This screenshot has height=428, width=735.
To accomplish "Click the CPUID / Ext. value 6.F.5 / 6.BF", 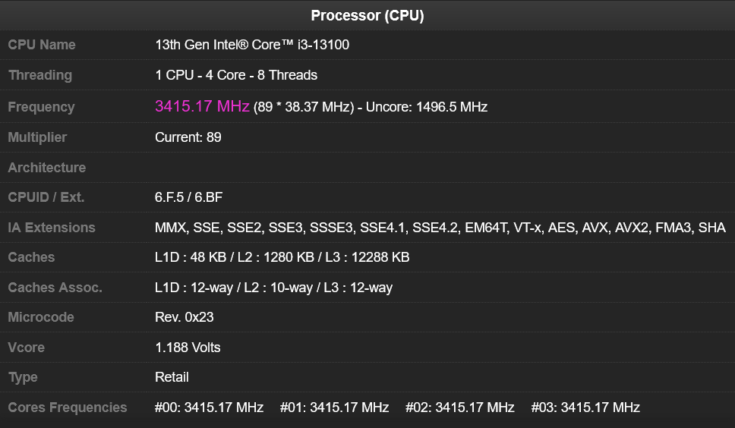I will (189, 197).
